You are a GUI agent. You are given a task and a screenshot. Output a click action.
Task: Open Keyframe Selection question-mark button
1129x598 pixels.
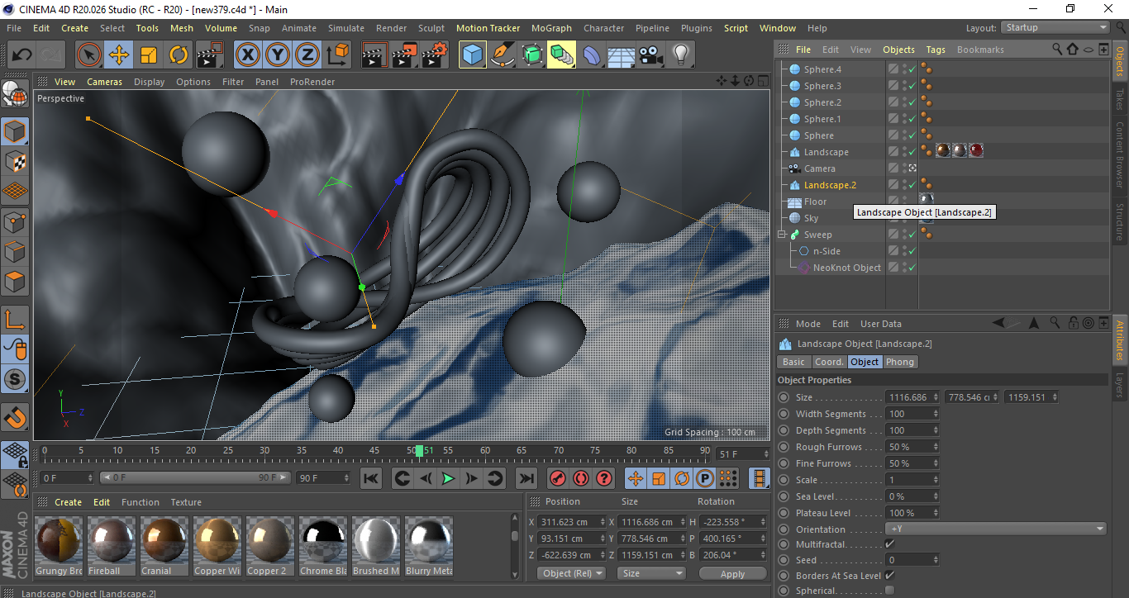[604, 478]
